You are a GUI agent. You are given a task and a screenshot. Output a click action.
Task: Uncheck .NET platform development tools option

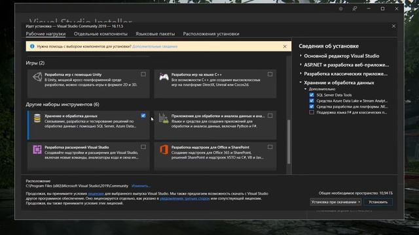point(312,106)
